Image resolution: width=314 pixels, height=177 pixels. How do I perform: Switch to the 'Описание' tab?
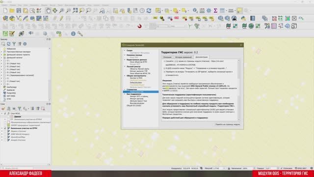167,57
